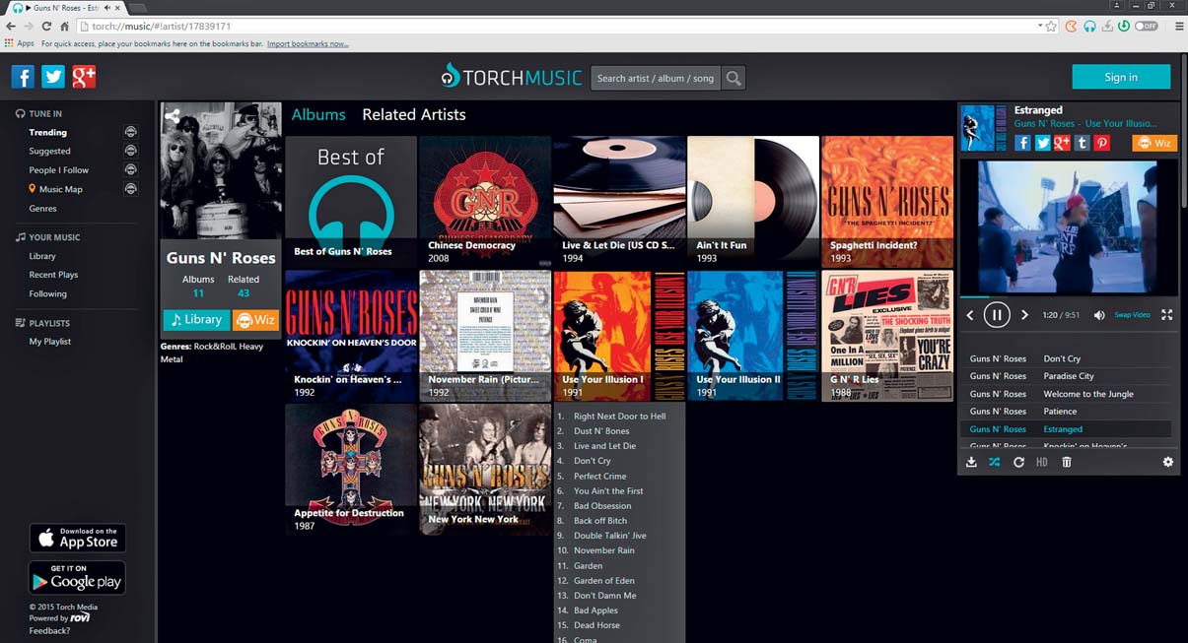Open the Google+ icon in the site header
This screenshot has height=643, width=1188.
coord(84,77)
